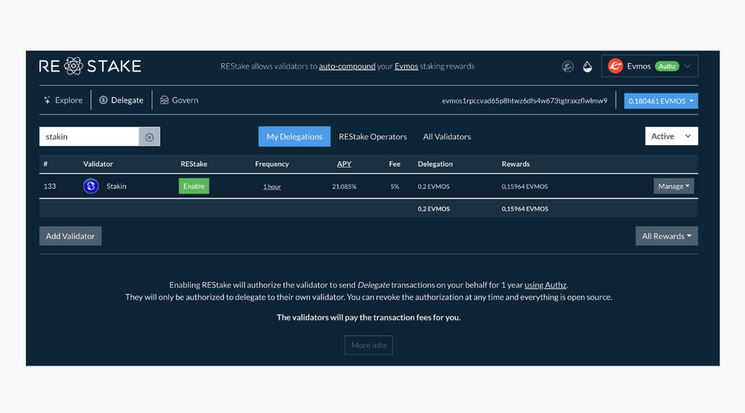Open the 0,180461 EVMOS balance dropdown
Image resolution: width=745 pixels, height=413 pixels.
[661, 100]
